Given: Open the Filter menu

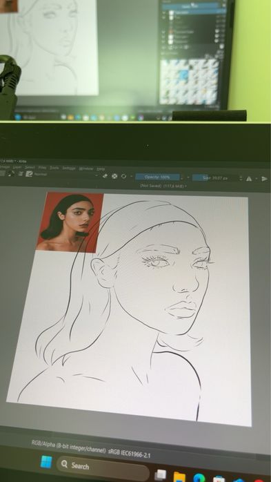Looking at the screenshot, I should click(42, 168).
